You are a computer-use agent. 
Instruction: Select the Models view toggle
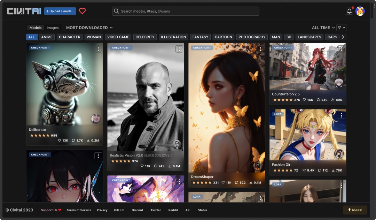[x=36, y=28]
